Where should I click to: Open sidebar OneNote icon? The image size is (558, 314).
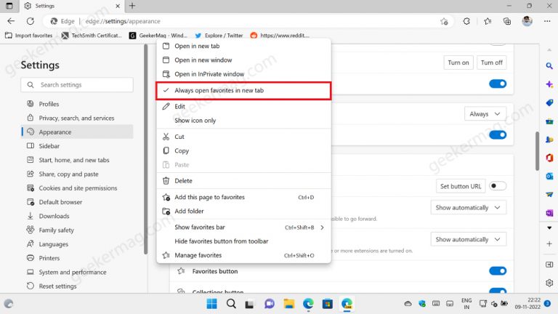pyautogui.click(x=549, y=213)
